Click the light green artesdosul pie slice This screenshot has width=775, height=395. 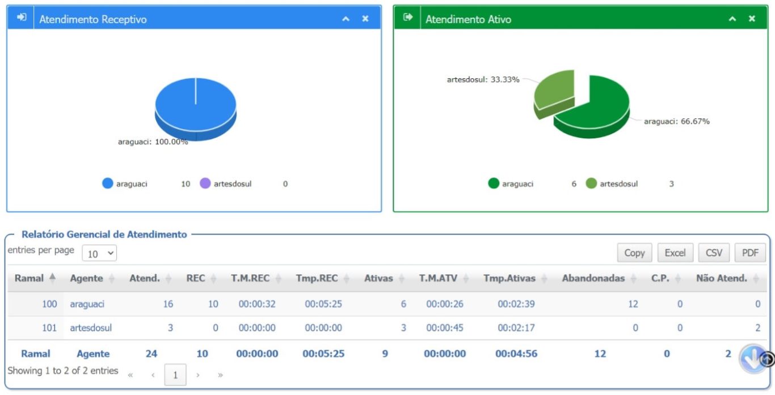(553, 91)
